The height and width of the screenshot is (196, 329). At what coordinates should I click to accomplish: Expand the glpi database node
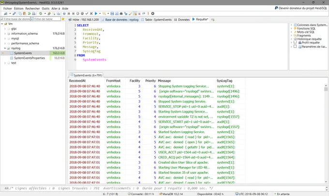(x=5, y=28)
